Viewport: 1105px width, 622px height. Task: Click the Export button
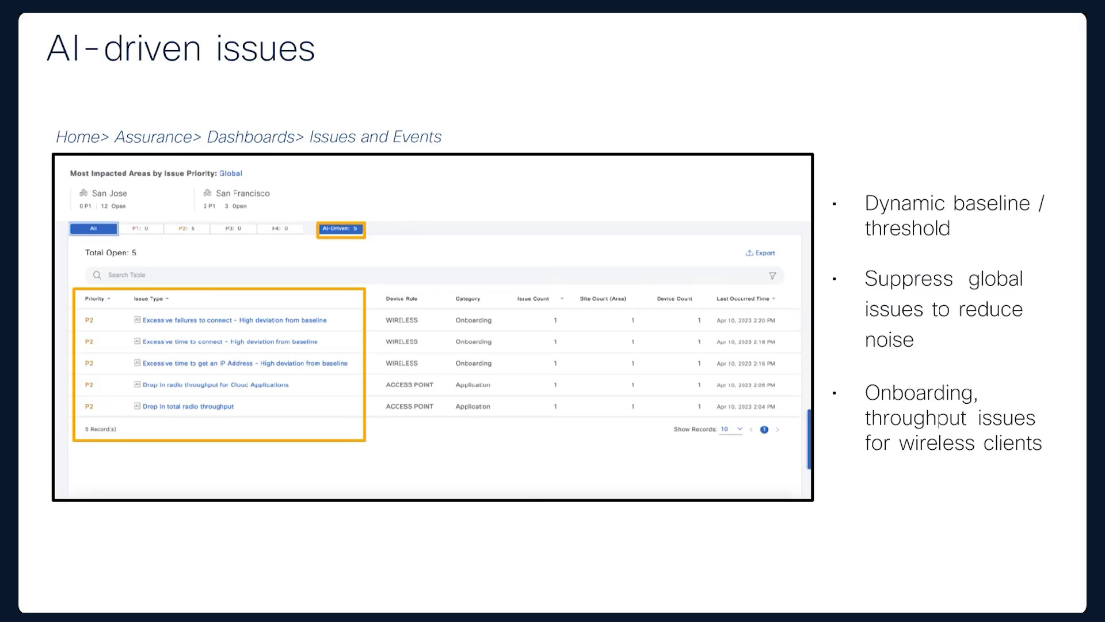[760, 253]
